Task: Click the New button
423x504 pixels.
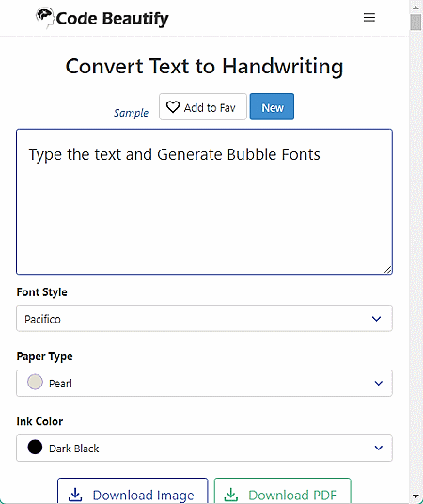Action: tap(272, 106)
